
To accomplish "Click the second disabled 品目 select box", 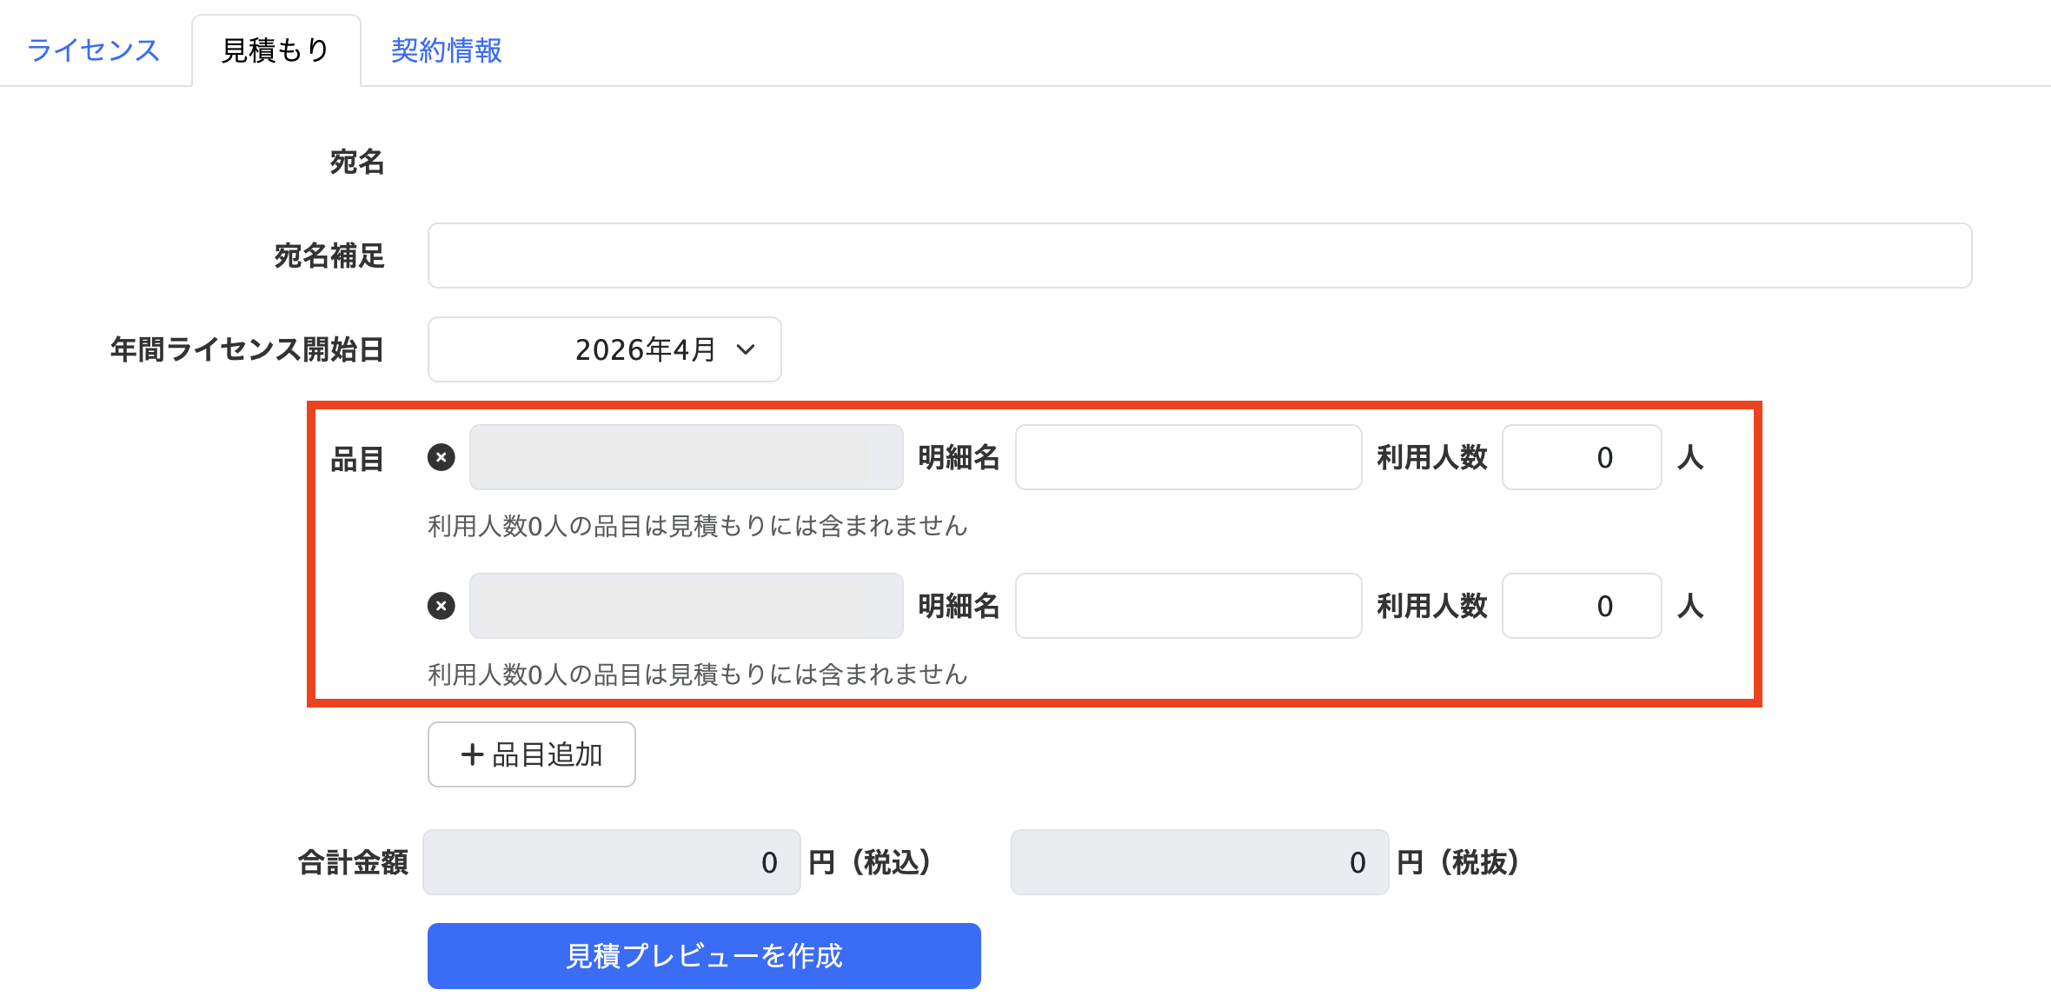I will click(x=686, y=606).
